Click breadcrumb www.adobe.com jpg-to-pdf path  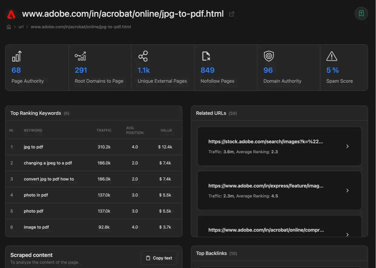pyautogui.click(x=81, y=27)
